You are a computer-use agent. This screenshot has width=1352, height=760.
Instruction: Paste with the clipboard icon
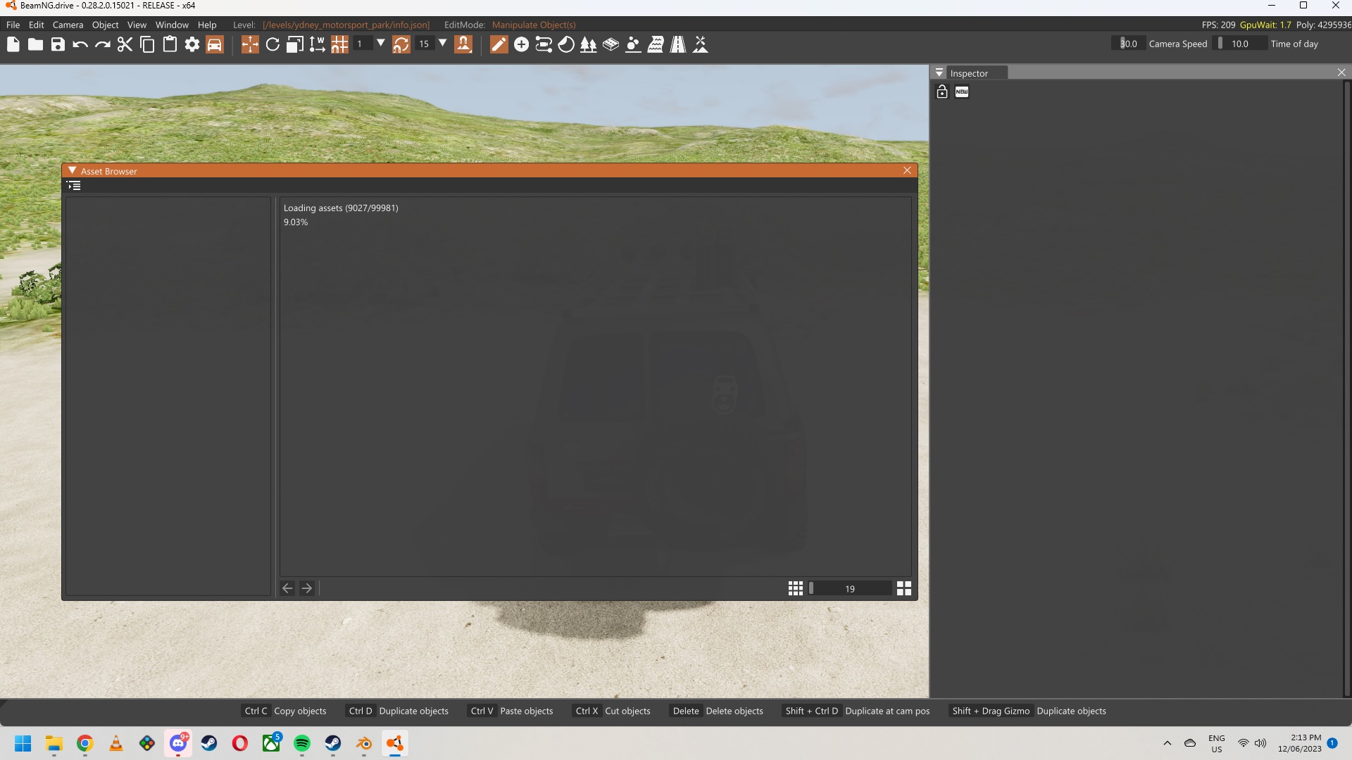170,44
